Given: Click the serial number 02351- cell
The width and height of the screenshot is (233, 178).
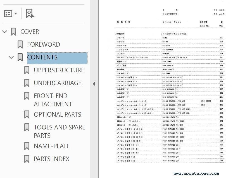Looking at the screenshot, I should tap(203, 105).
